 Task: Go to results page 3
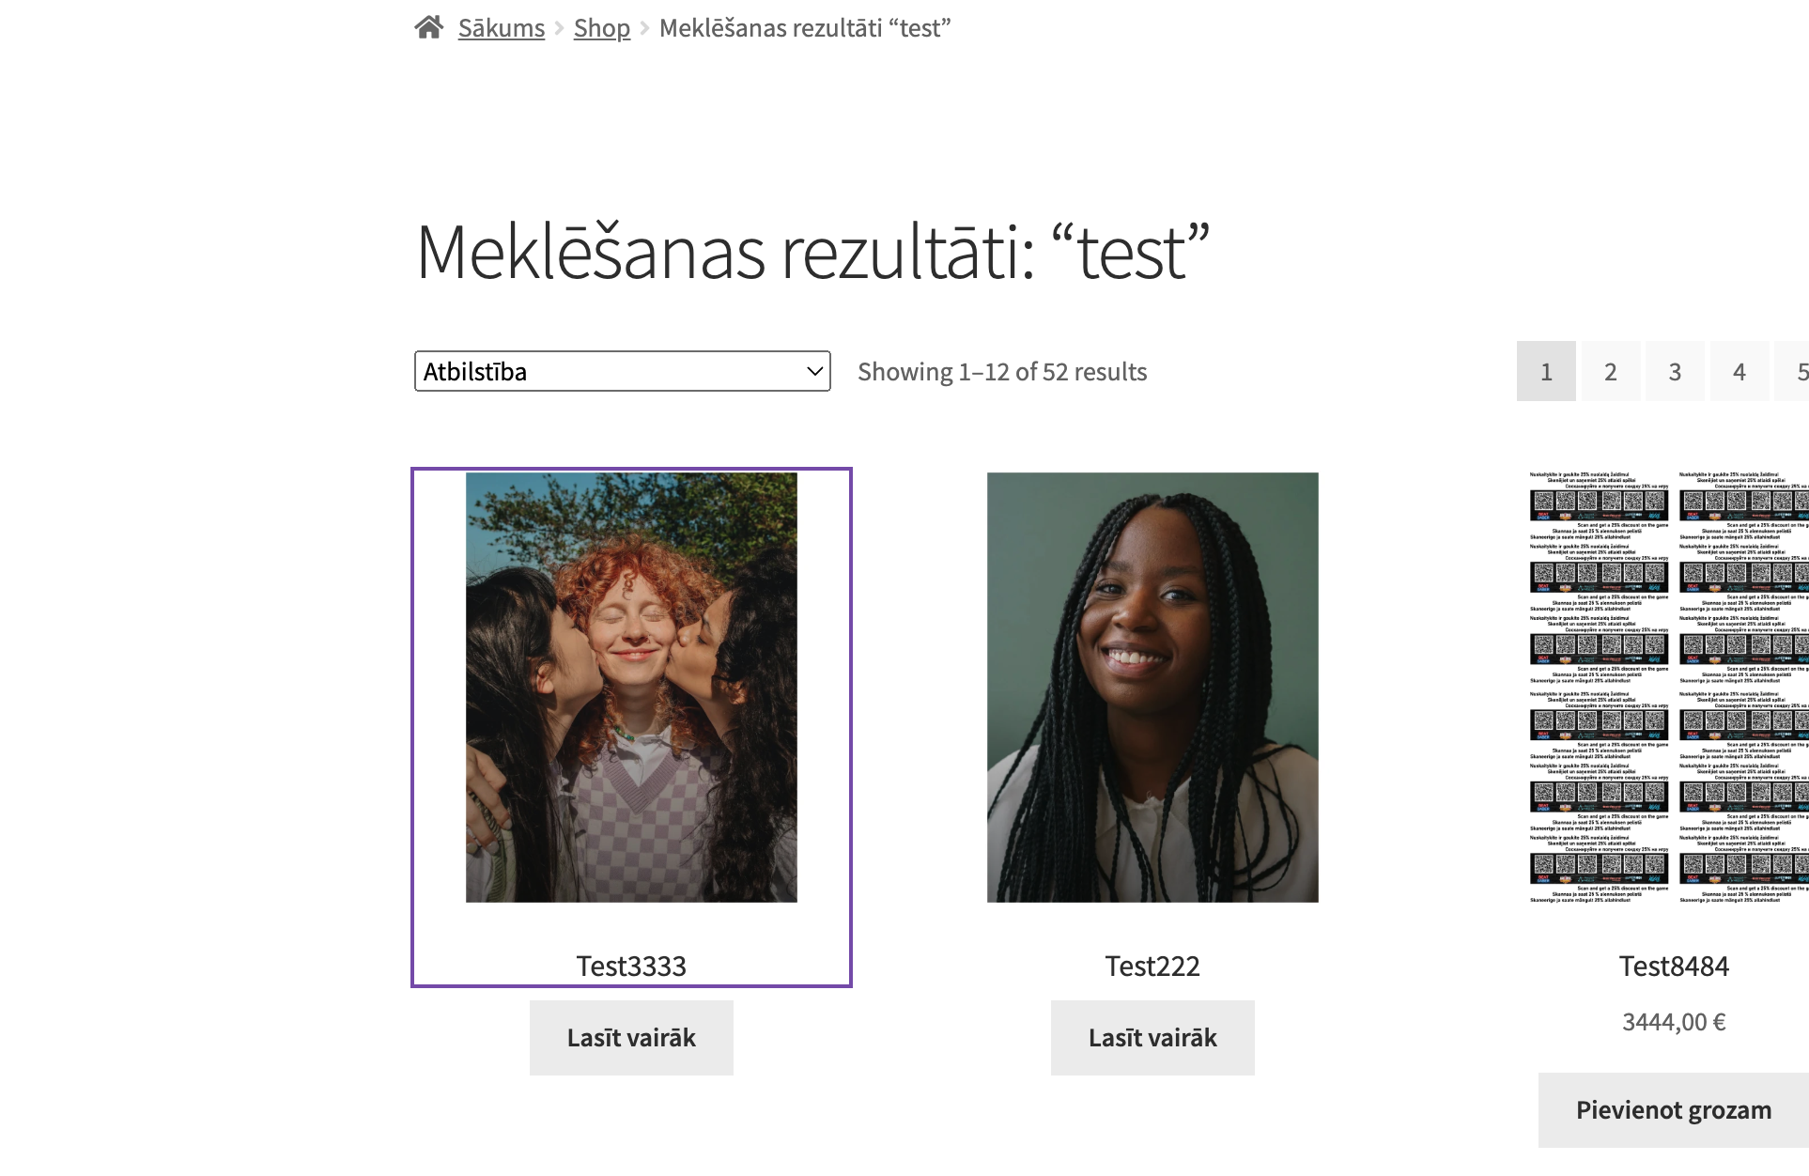click(1674, 372)
